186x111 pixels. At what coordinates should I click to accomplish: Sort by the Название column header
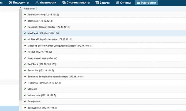[29, 9]
